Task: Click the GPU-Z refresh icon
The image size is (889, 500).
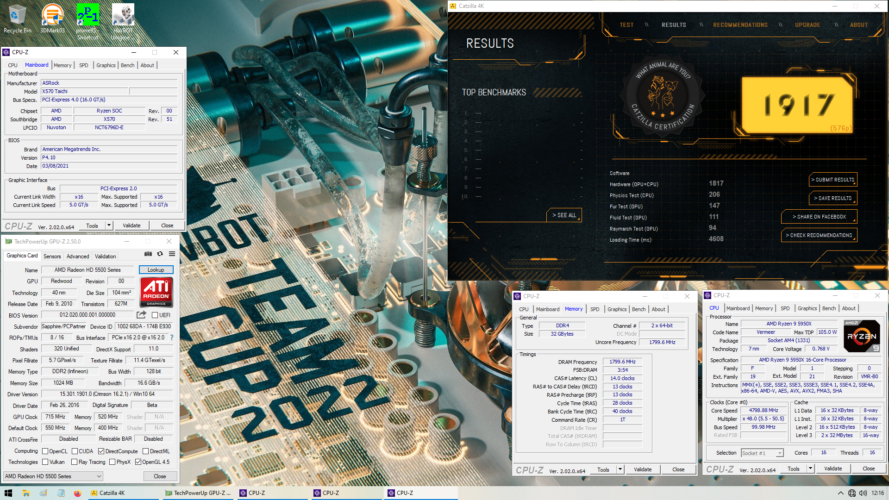Action: [160, 254]
